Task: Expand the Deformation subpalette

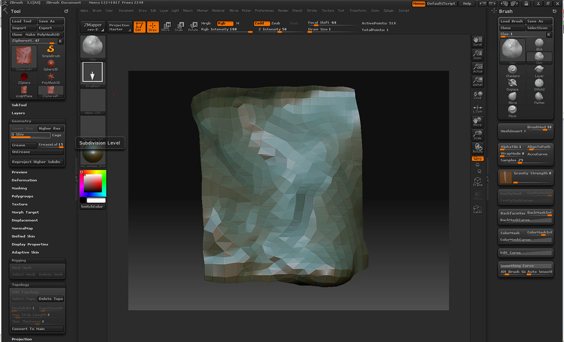Action: (24, 180)
